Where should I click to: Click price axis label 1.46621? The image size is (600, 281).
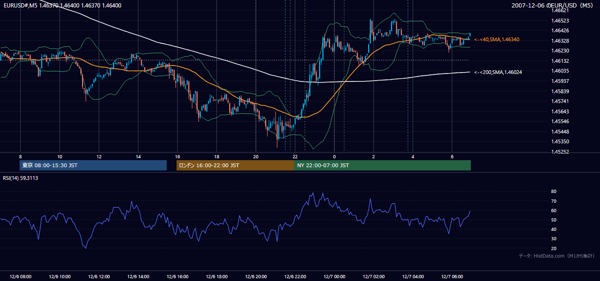pyautogui.click(x=560, y=10)
